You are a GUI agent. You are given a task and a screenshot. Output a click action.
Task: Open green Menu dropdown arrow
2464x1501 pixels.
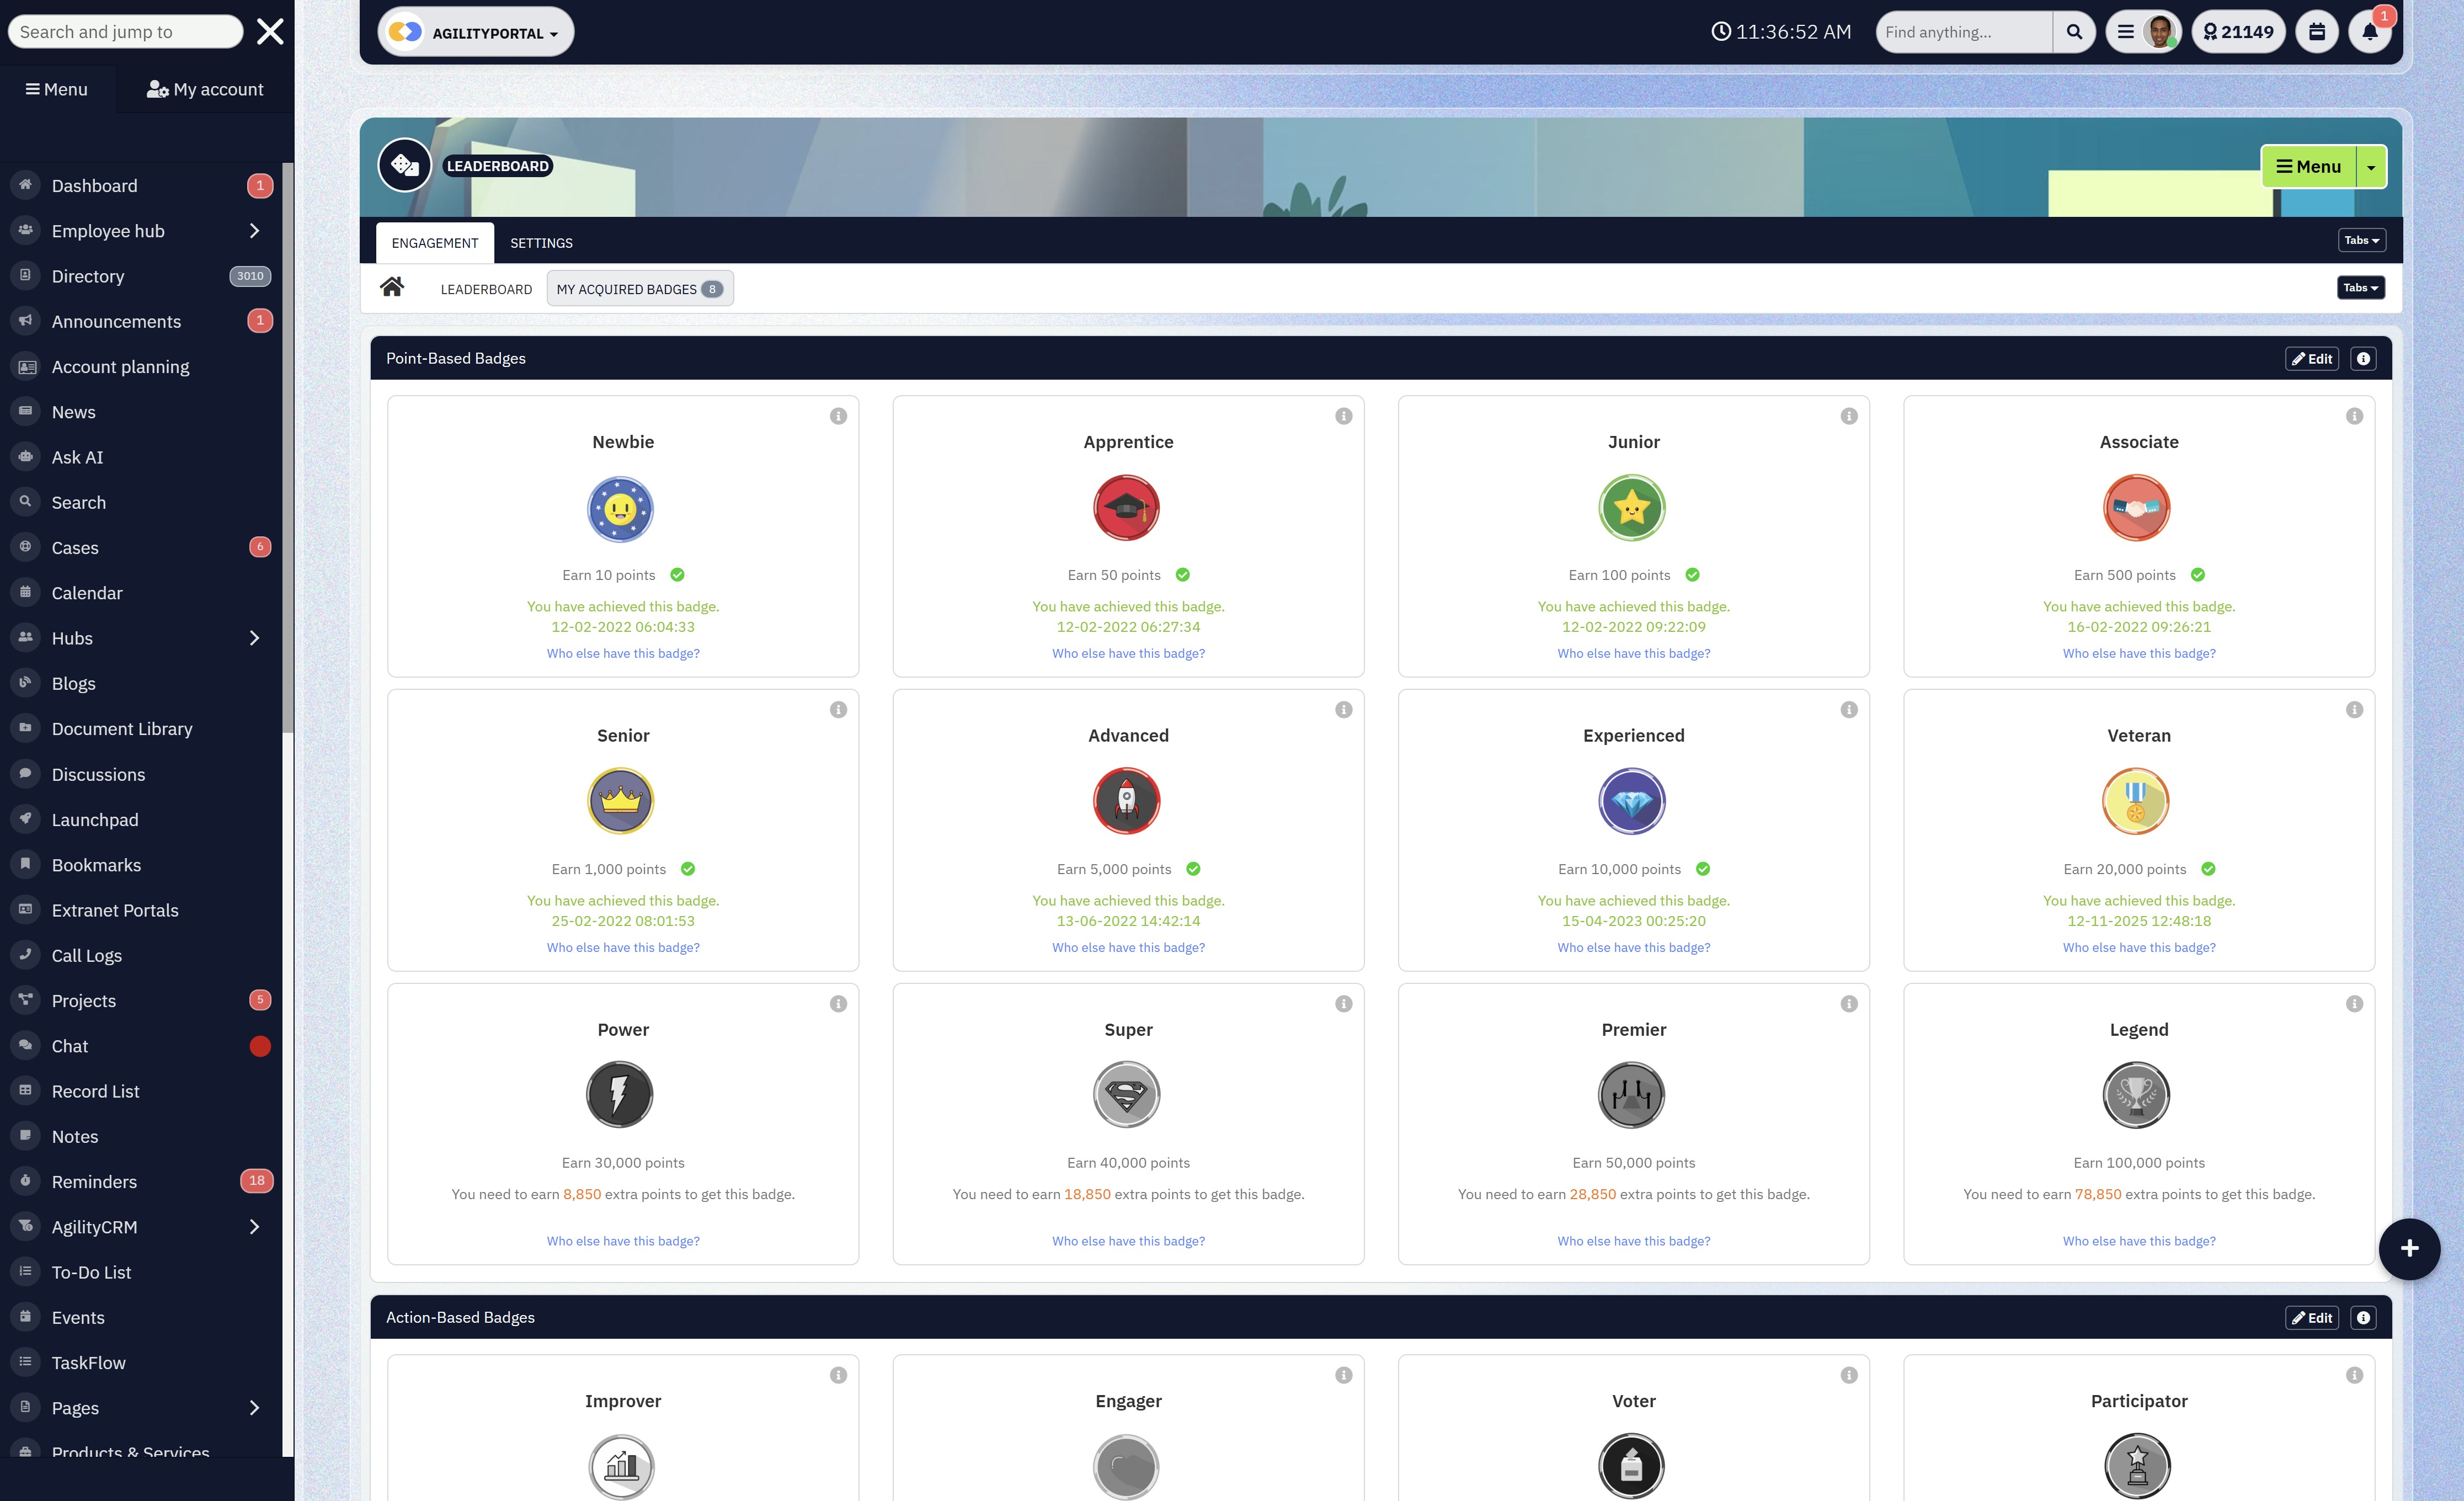[x=2371, y=167]
